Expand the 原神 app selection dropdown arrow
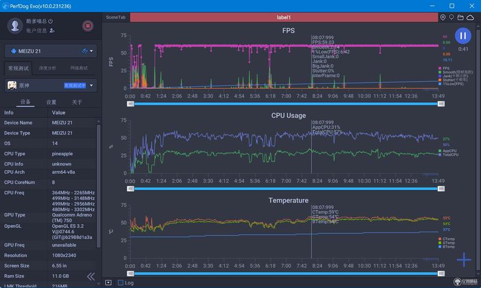 [x=91, y=85]
